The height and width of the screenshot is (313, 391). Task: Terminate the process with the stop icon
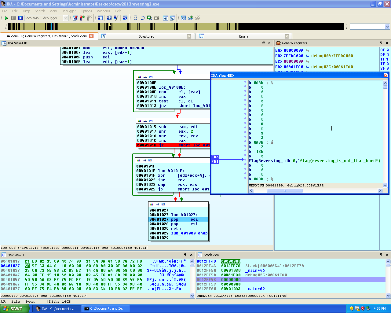pyautogui.click(x=20, y=18)
